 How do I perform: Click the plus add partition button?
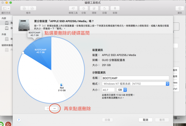48,108
